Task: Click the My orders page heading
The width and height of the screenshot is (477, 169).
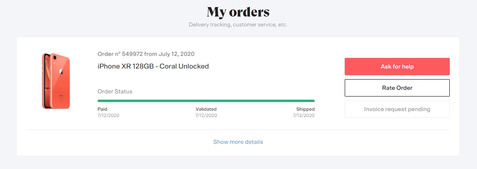Action: 238,12
